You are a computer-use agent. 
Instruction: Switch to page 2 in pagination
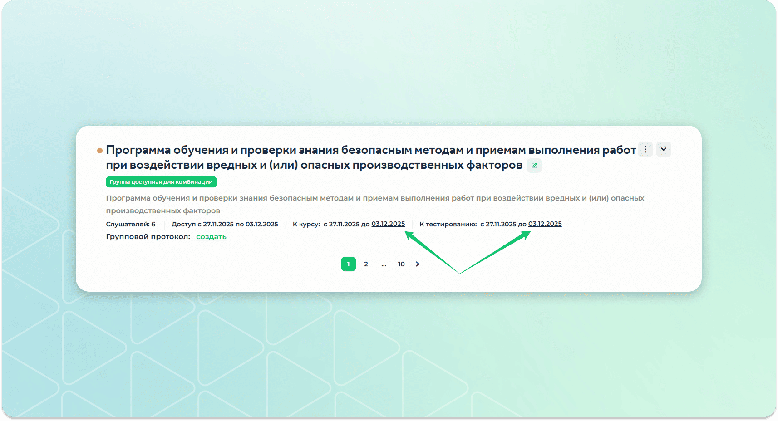click(366, 264)
